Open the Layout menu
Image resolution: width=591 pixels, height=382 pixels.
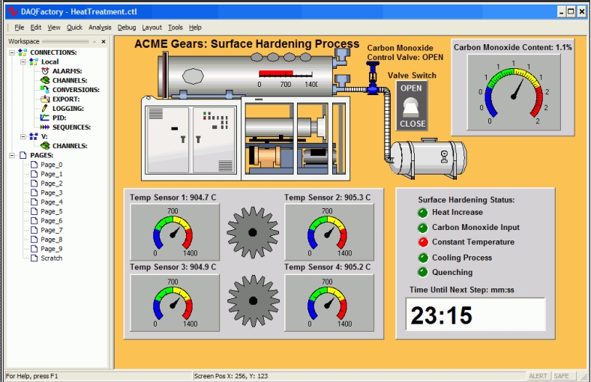(x=151, y=28)
